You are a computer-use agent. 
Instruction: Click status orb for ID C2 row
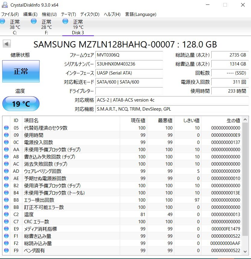[6, 214]
